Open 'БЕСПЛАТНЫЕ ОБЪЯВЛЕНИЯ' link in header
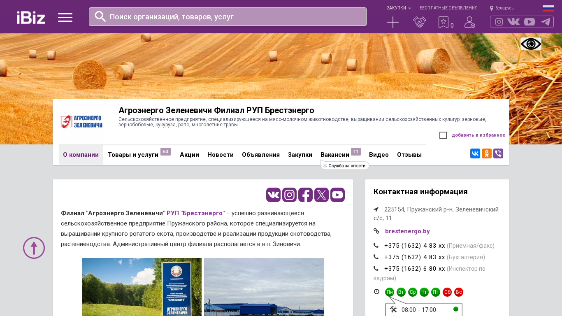Image resolution: width=562 pixels, height=316 pixels. [448, 8]
